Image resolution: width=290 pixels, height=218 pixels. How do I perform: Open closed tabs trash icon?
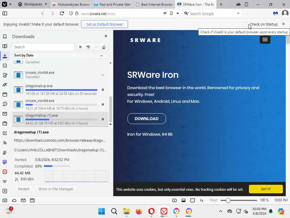click(246, 4)
